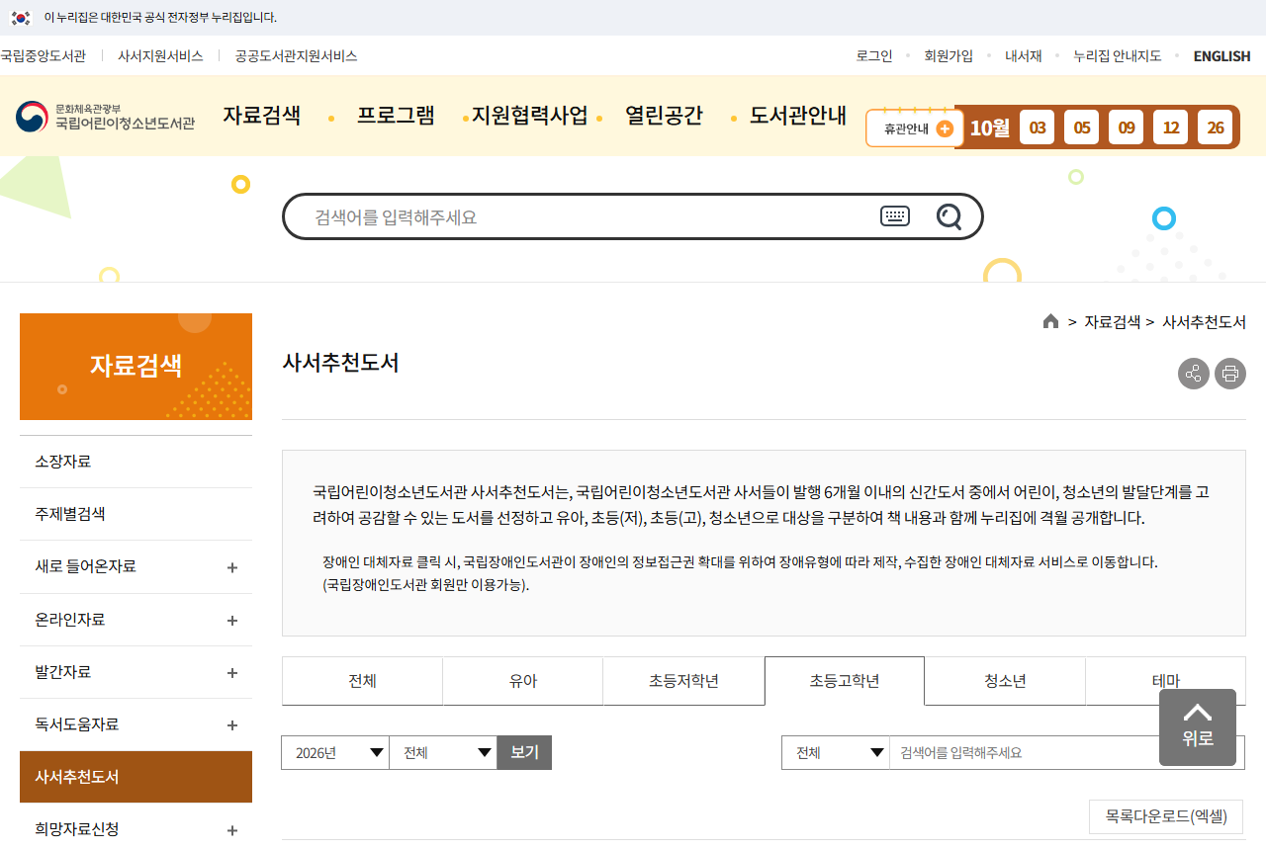This screenshot has width=1266, height=850.
Task: Click closure date 03
Action: [x=1038, y=127]
